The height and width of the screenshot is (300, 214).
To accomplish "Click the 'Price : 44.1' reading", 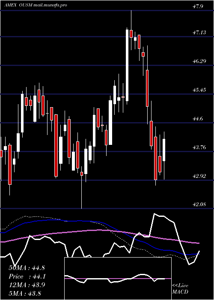I will point(27,276).
